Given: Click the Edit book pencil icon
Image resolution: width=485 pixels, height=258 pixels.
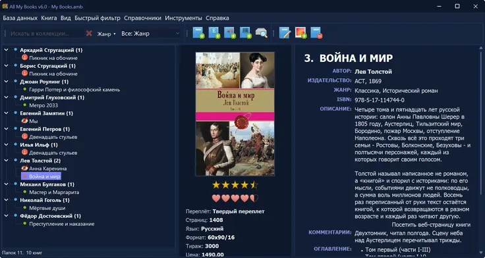Looking at the screenshot, I should point(285,33).
